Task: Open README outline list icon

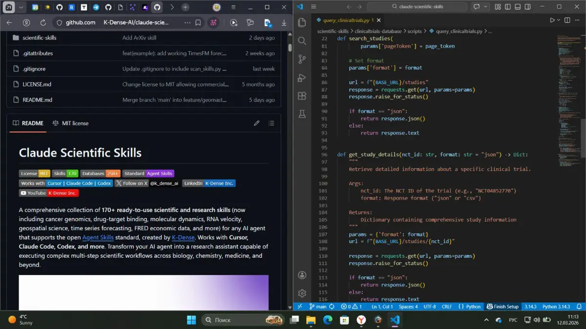Action: pyautogui.click(x=271, y=123)
